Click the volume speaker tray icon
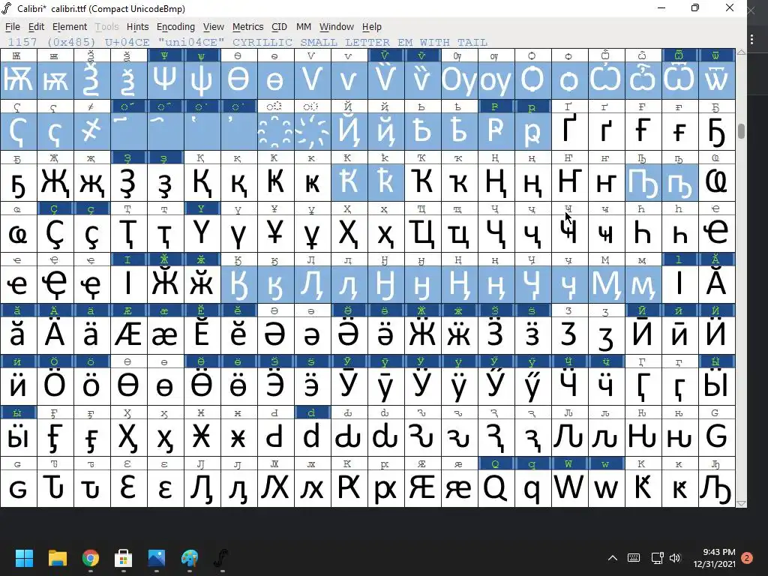 [675, 558]
